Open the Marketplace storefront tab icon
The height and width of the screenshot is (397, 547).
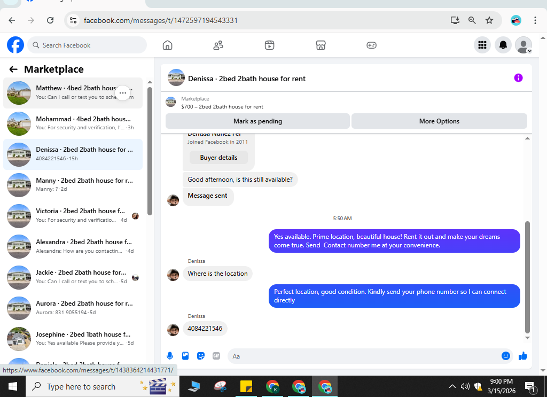[x=321, y=45]
